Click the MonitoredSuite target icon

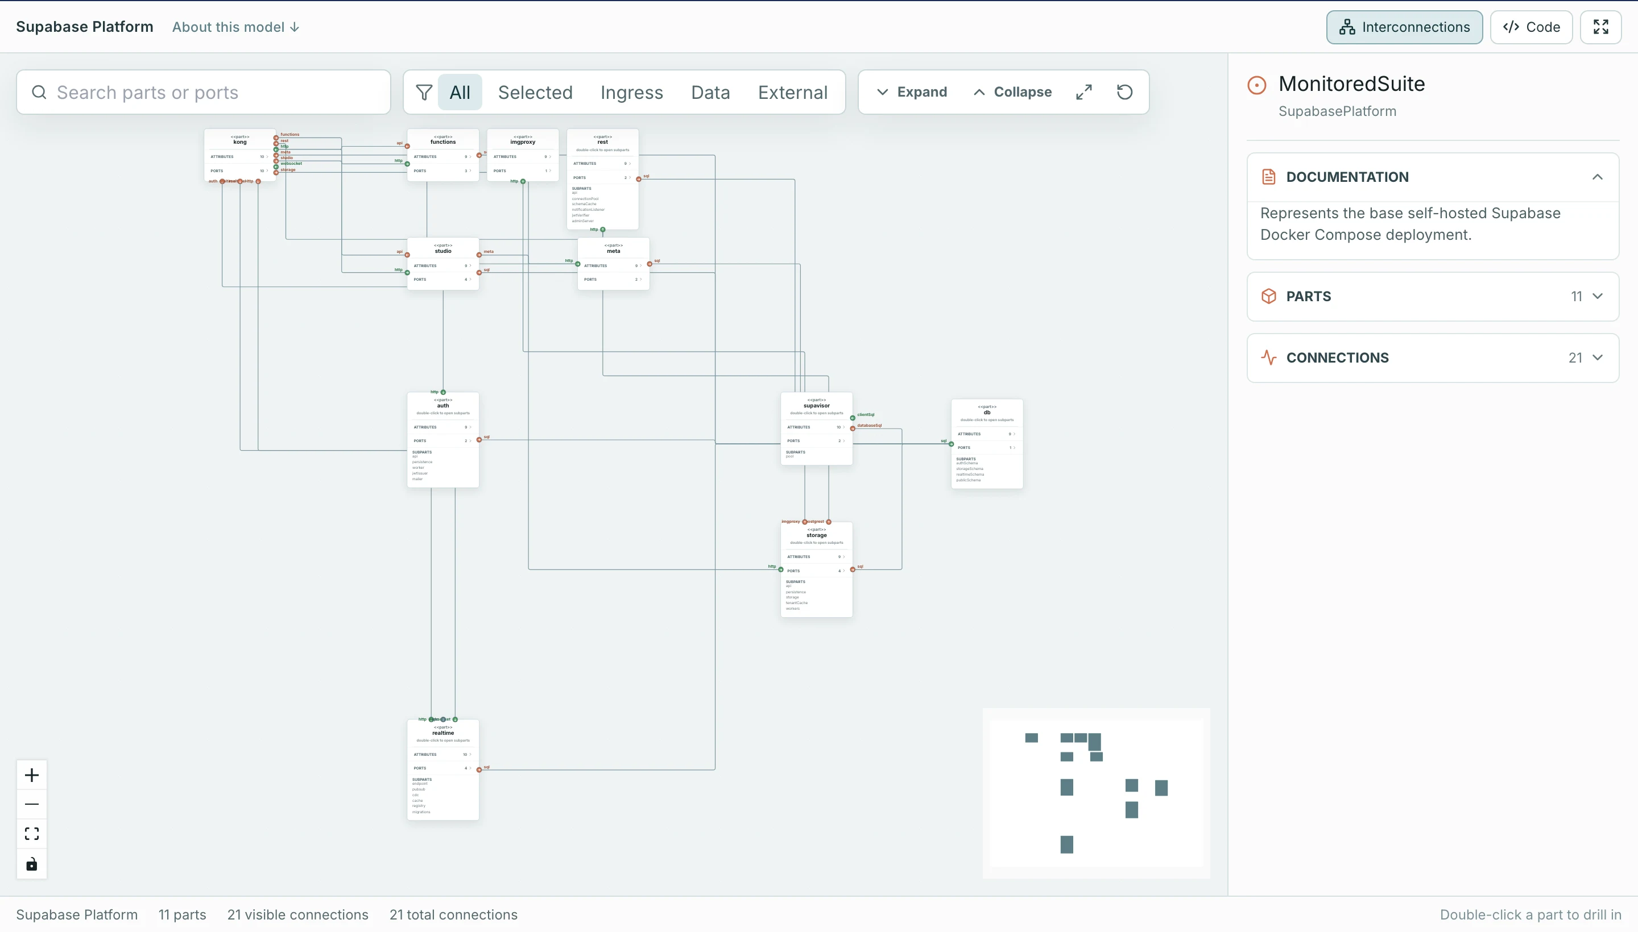point(1256,85)
